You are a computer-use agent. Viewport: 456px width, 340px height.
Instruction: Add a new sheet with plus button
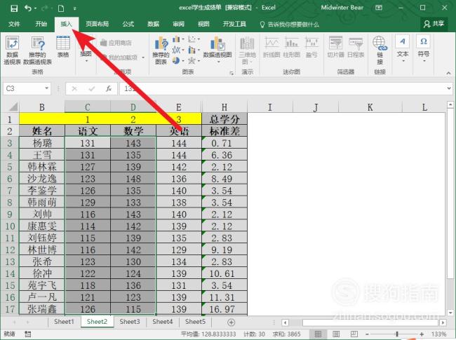pos(232,322)
